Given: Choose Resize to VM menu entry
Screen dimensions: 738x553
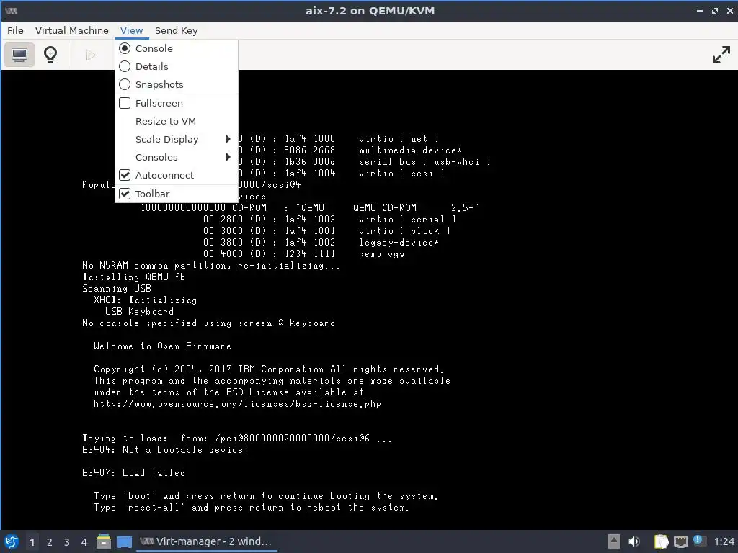Looking at the screenshot, I should point(177,121).
